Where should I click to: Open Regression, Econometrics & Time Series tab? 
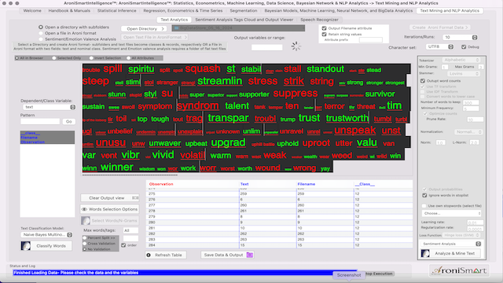coord(183,10)
